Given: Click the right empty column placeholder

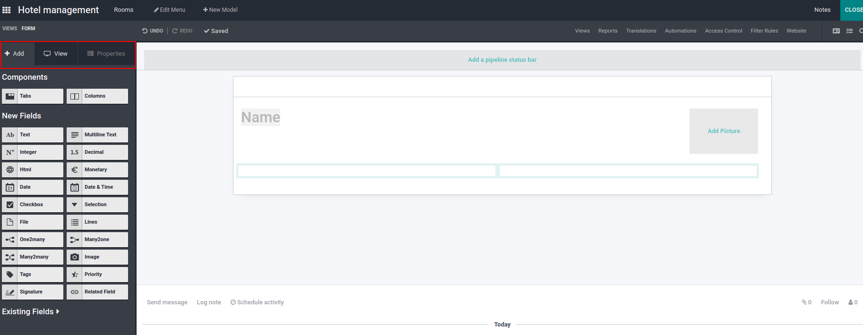Looking at the screenshot, I should [629, 171].
